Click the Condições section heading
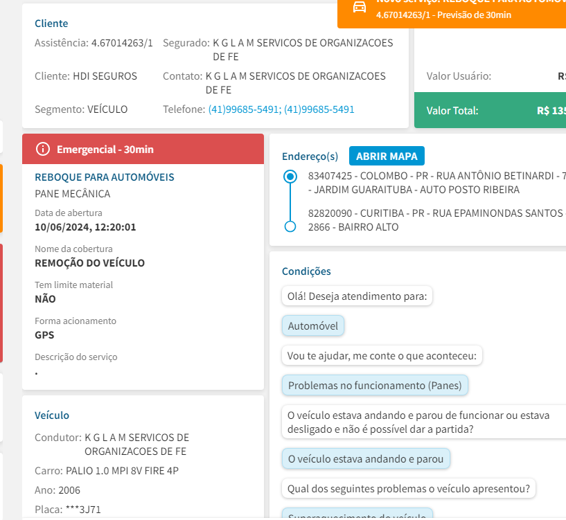This screenshot has width=566, height=520. [x=306, y=271]
